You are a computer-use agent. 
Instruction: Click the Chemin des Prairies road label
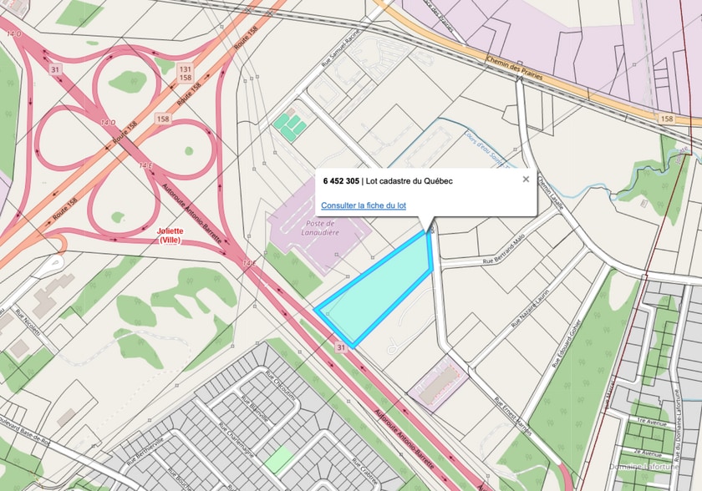tap(515, 68)
